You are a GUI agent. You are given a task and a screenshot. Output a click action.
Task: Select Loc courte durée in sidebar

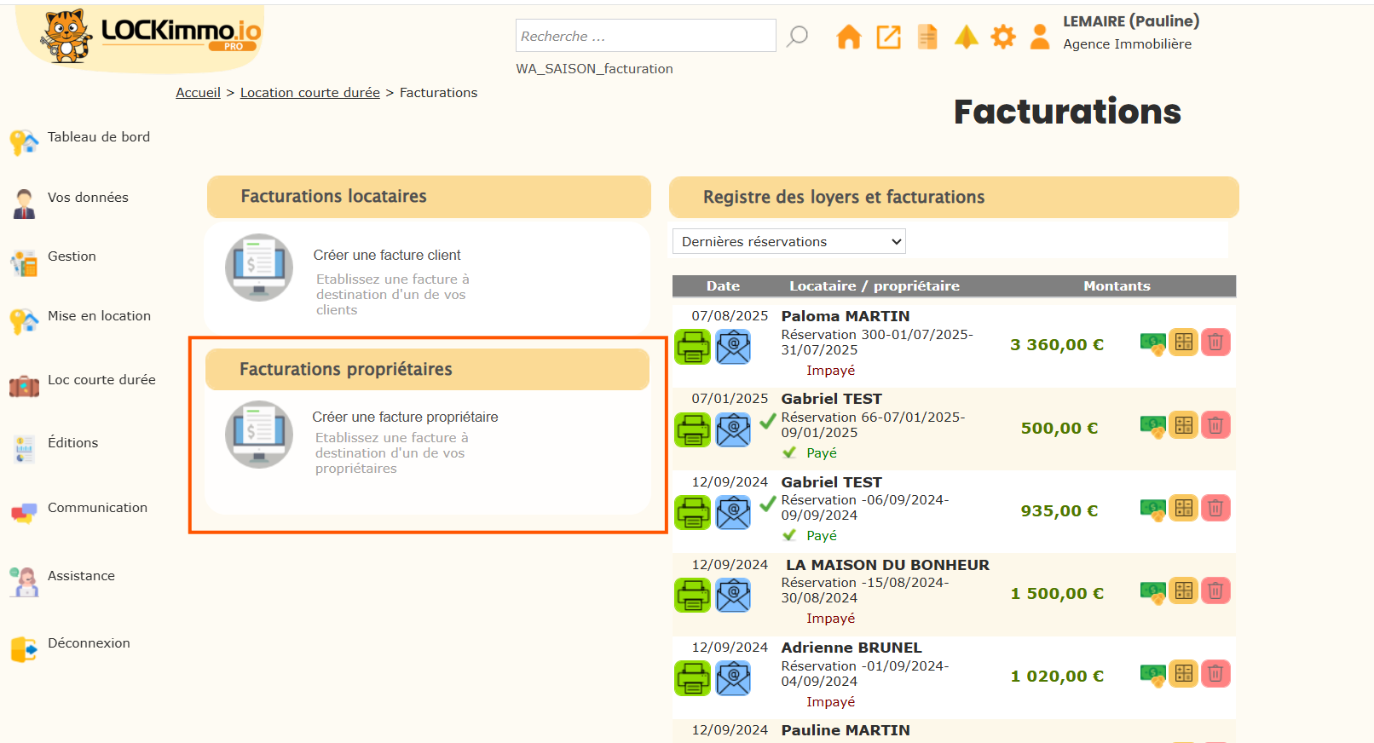pyautogui.click(x=101, y=380)
